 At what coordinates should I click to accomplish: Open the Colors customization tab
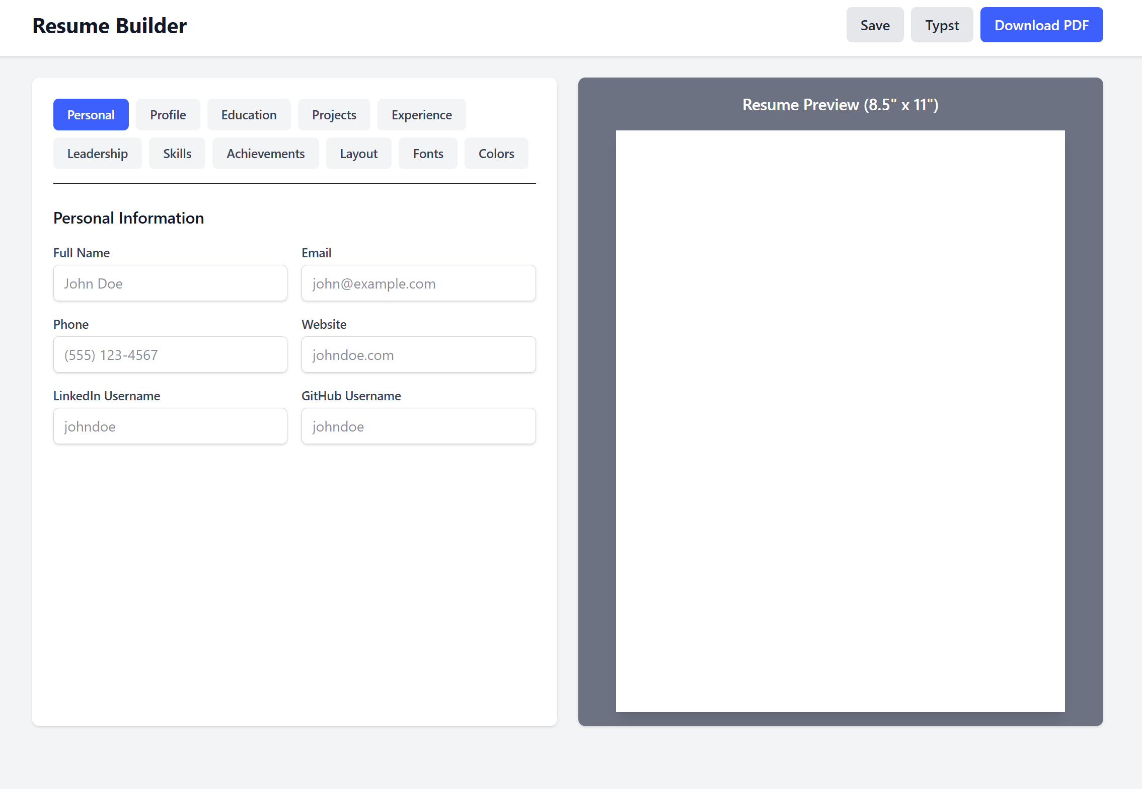pyautogui.click(x=496, y=154)
